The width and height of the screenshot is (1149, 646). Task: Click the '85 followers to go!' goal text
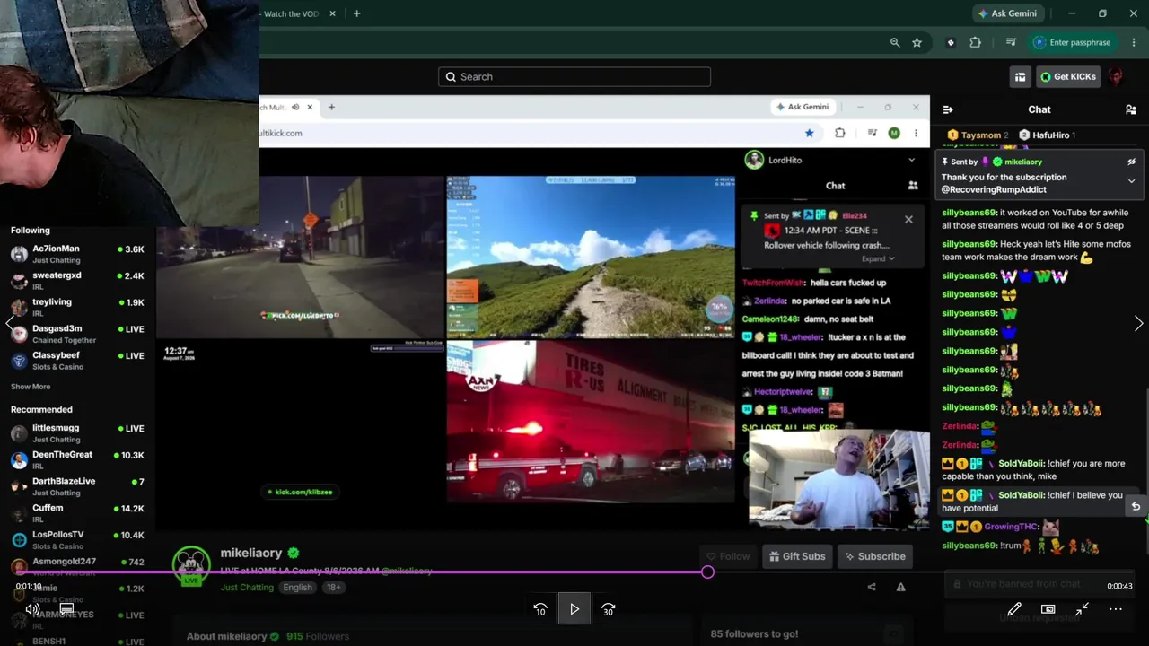coord(754,634)
